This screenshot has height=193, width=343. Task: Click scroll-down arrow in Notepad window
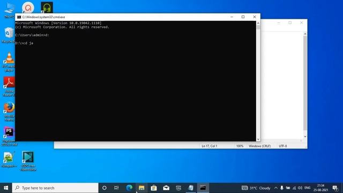[x=305, y=137]
